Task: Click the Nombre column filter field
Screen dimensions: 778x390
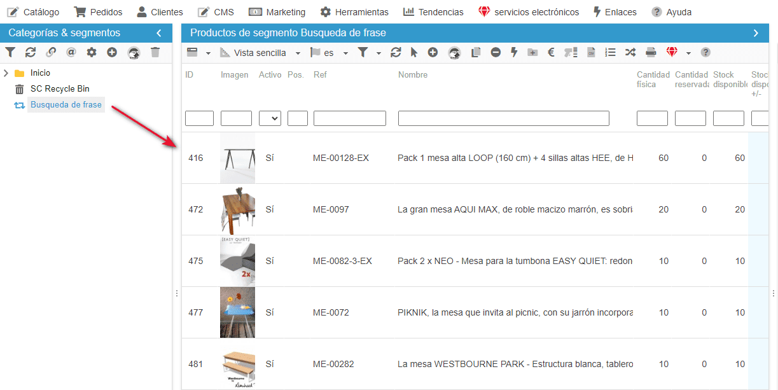Action: (x=503, y=118)
